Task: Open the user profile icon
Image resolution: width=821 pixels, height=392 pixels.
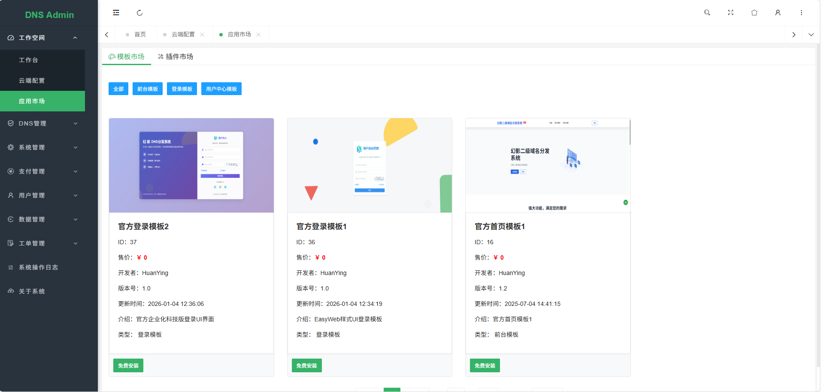Action: coord(778,12)
